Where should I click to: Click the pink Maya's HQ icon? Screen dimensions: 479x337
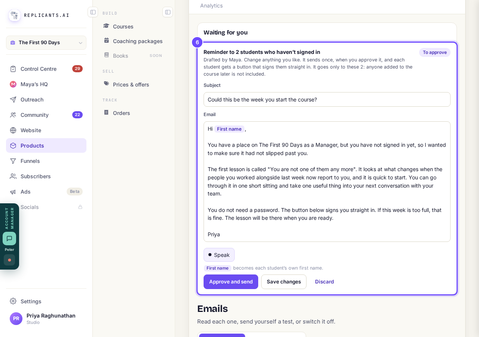(x=13, y=84)
